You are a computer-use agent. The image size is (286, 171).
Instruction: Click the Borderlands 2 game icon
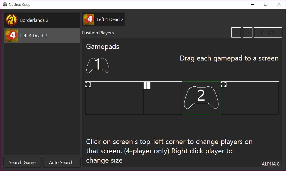coord(11,20)
